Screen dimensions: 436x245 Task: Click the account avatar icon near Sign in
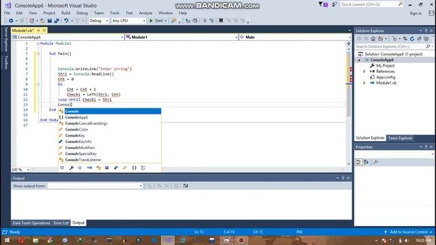coord(431,13)
